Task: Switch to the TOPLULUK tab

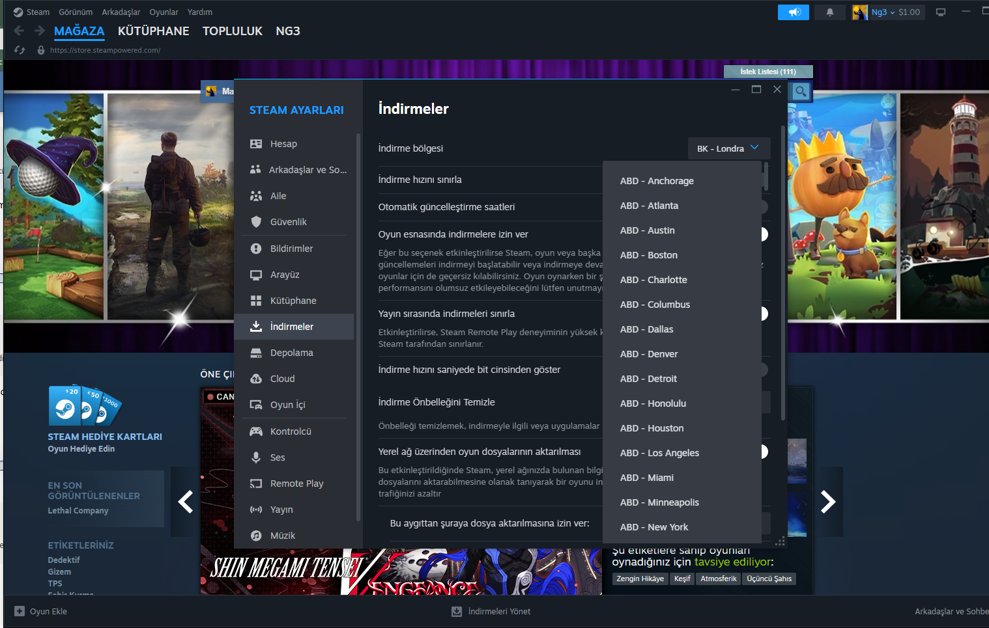Action: [233, 31]
